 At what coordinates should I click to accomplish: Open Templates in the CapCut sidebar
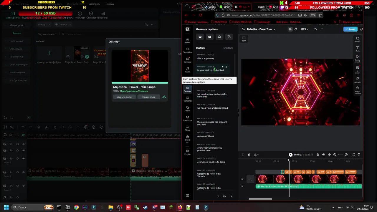tap(187, 50)
